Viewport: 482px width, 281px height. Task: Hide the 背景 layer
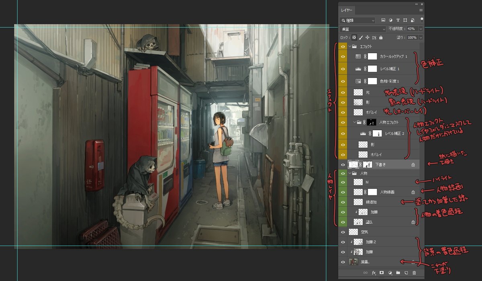click(x=343, y=262)
